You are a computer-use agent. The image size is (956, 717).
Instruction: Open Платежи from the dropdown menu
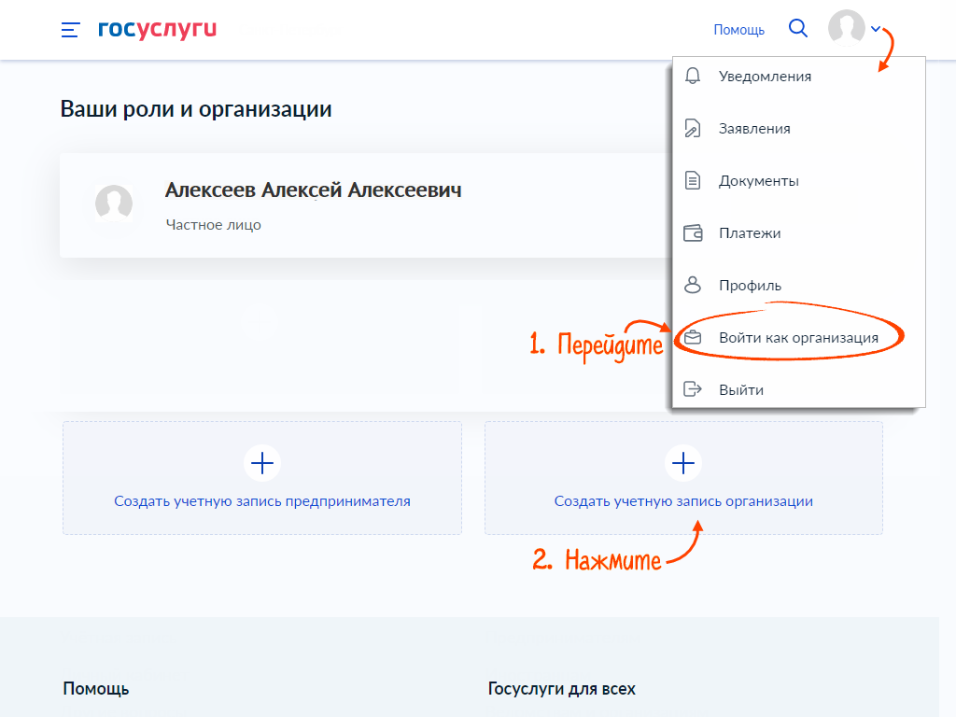click(799, 232)
